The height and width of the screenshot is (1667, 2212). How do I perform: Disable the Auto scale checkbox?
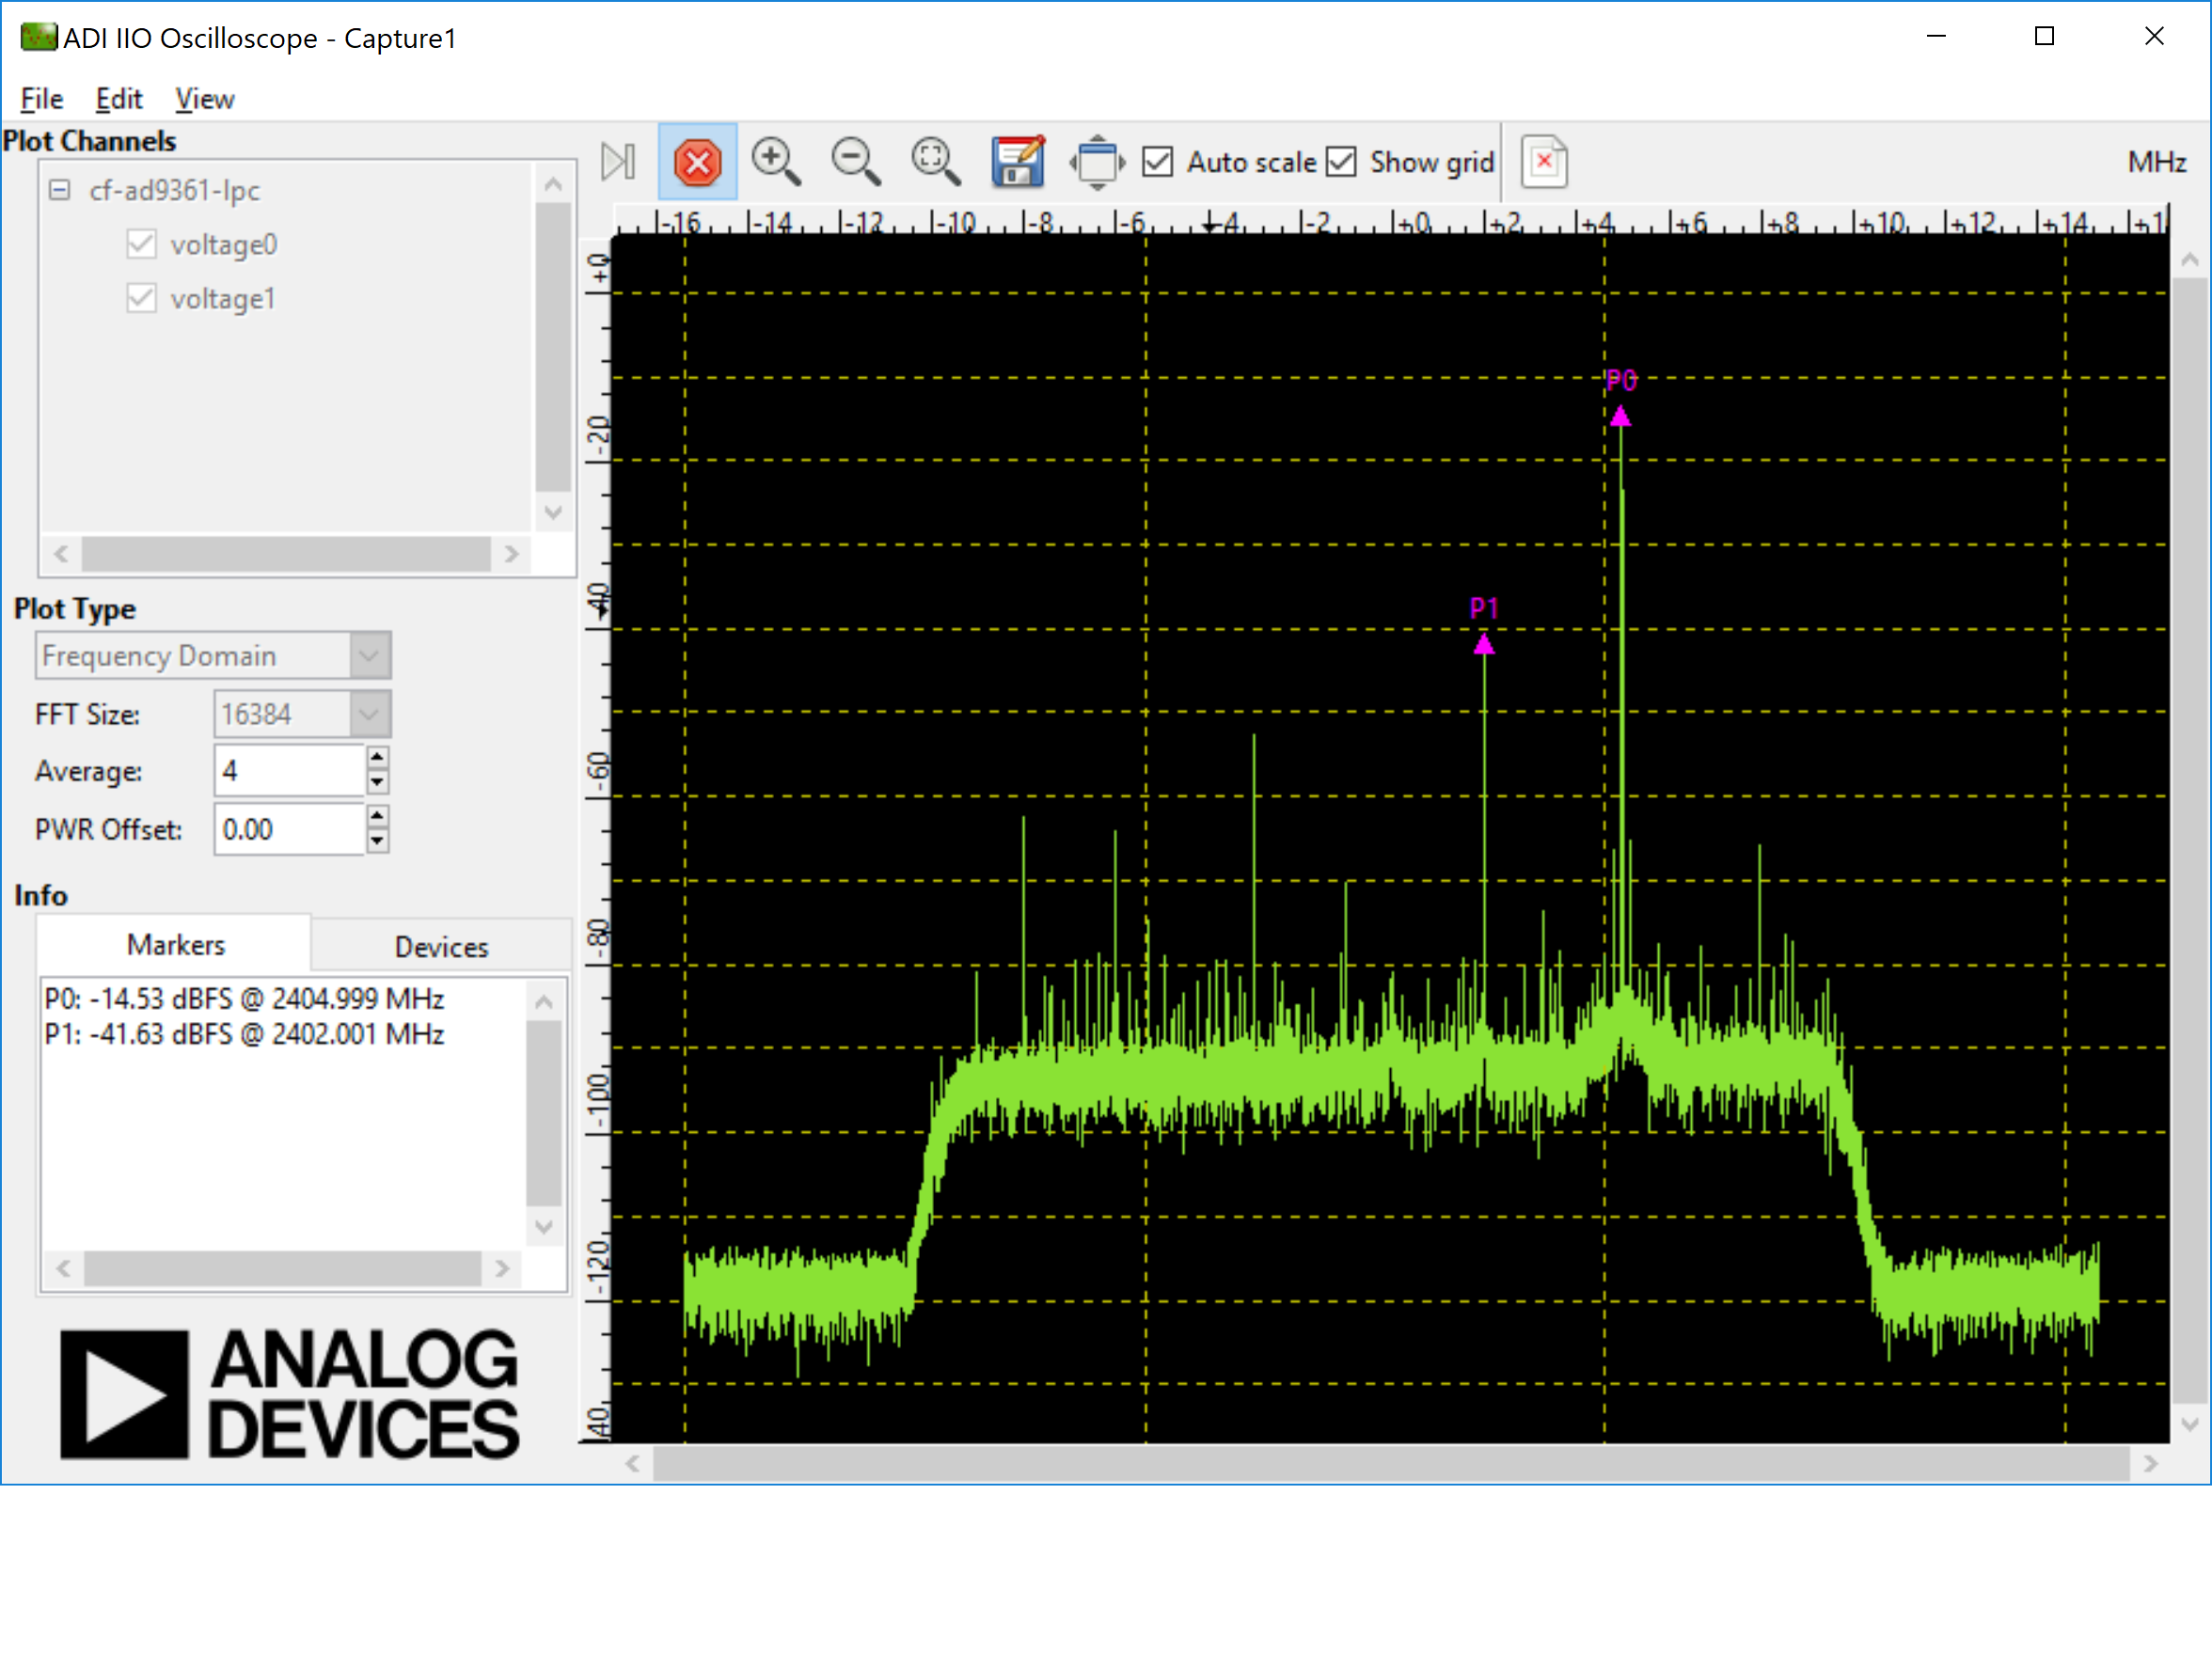(1157, 162)
